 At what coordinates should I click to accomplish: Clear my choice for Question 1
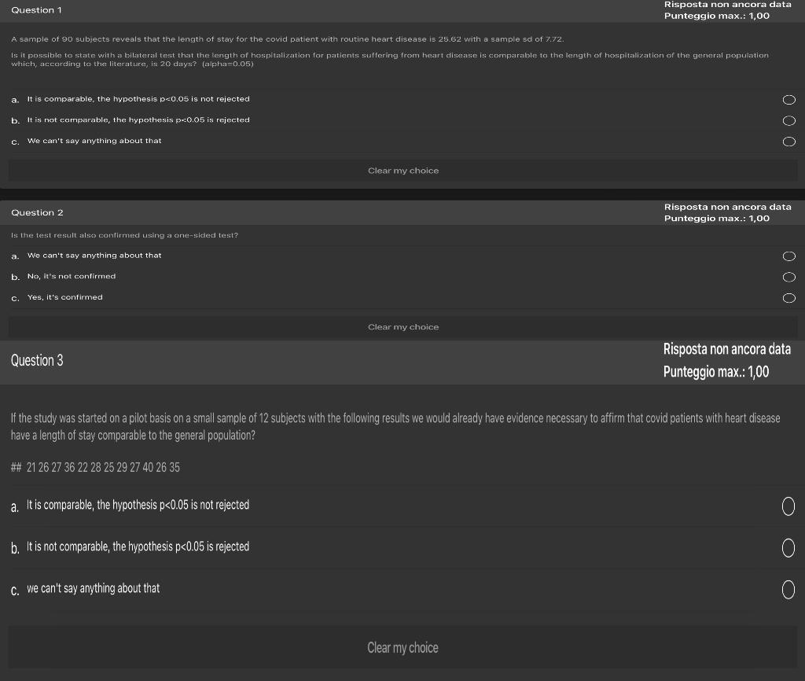coord(403,171)
